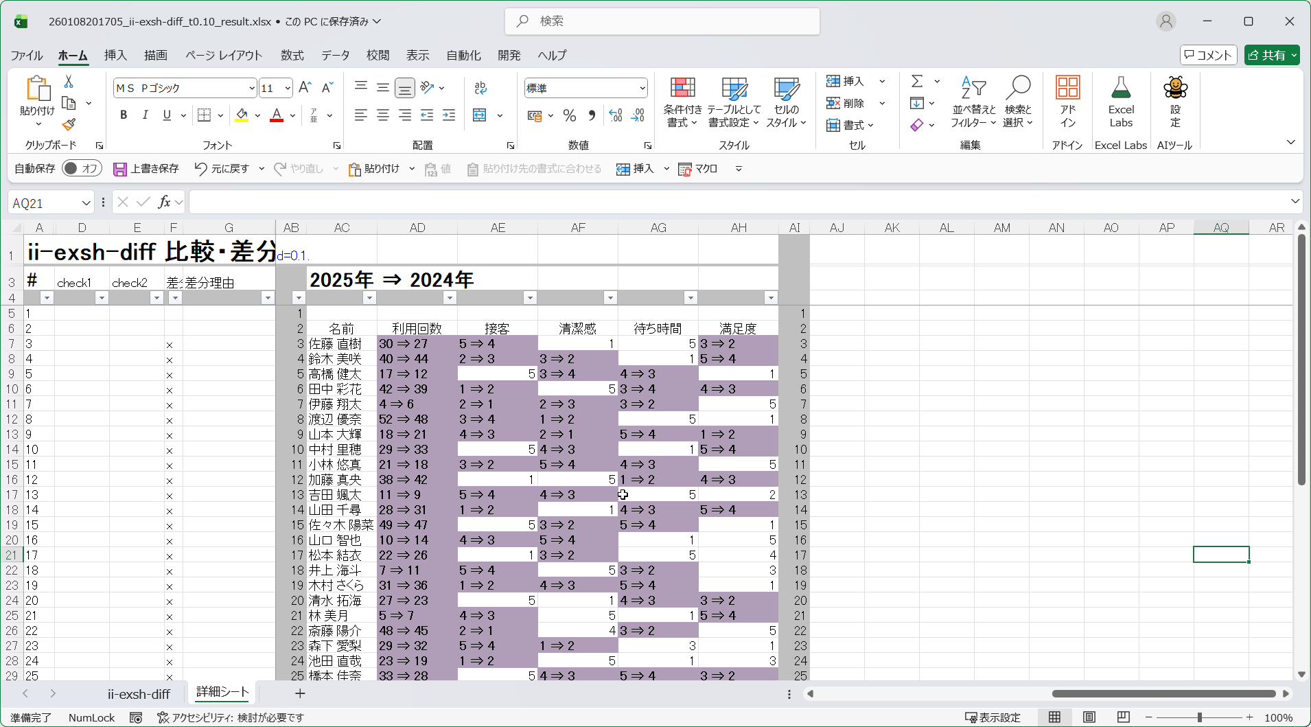Click the horizontal scrollbar thumb
The width and height of the screenshot is (1311, 727).
click(1164, 694)
